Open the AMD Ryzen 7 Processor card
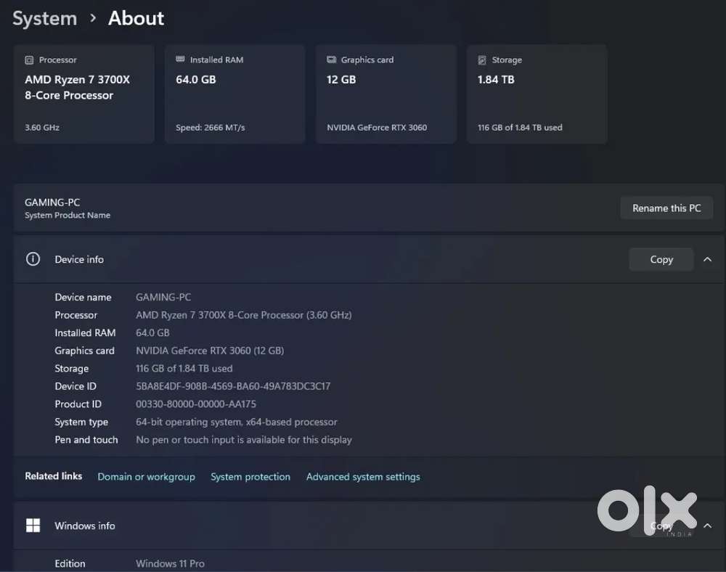 (83, 94)
